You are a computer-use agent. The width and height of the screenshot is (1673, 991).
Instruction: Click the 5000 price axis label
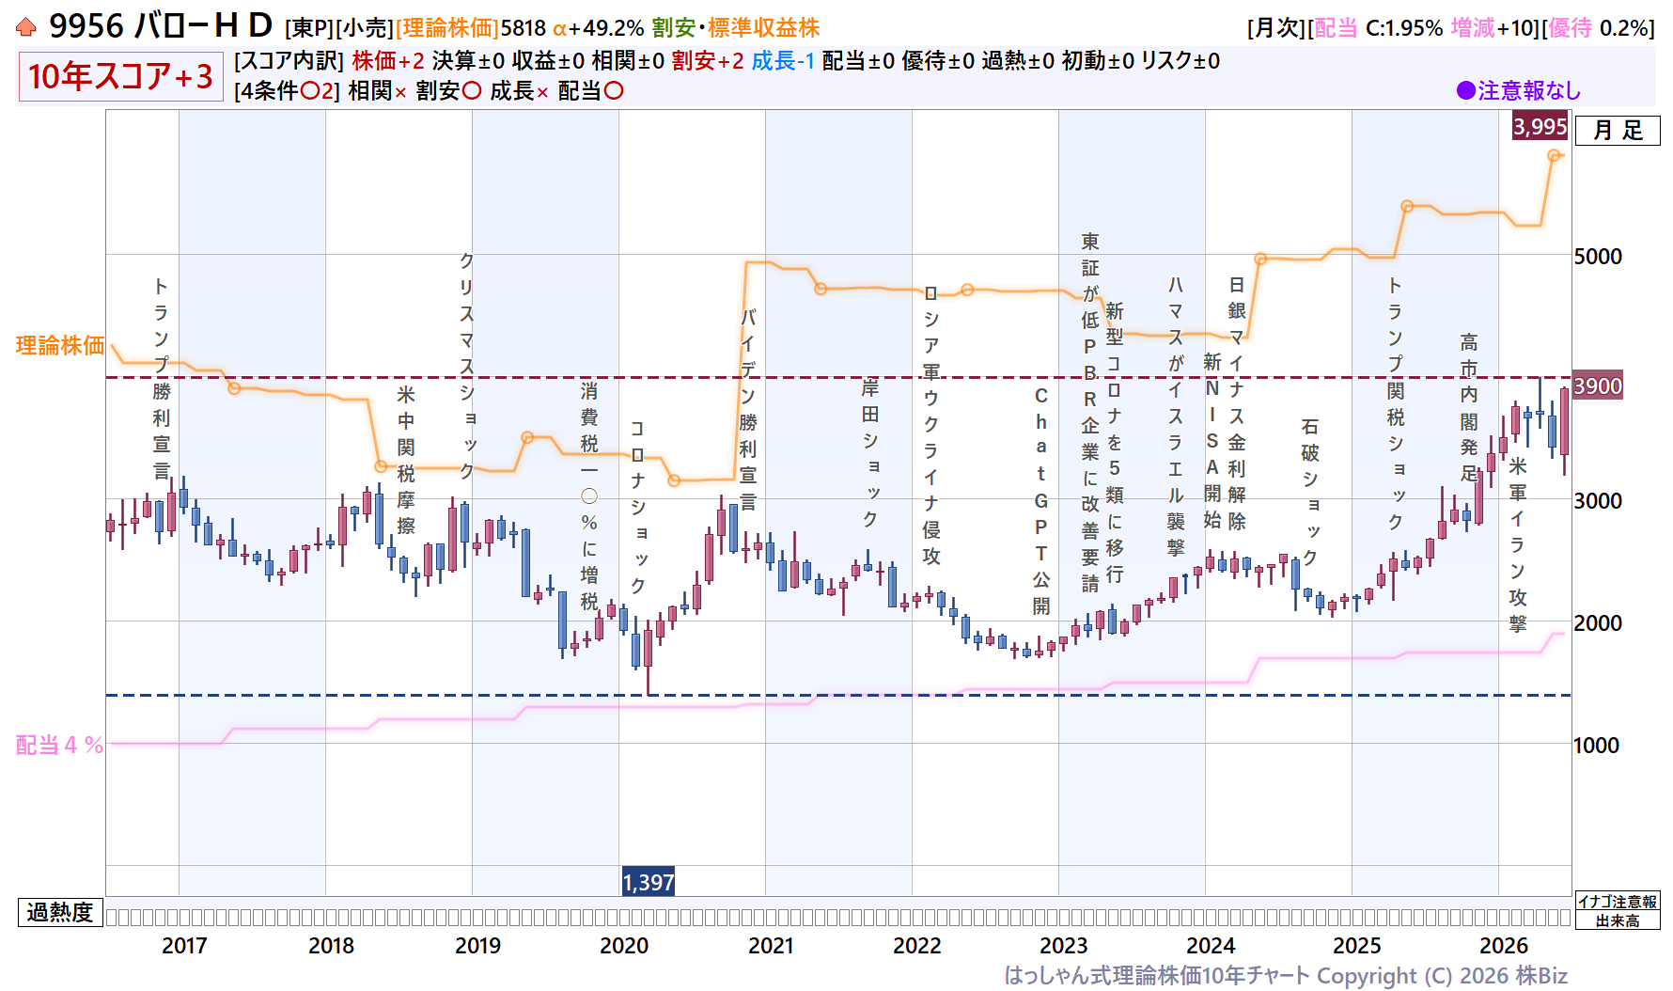(x=1598, y=257)
